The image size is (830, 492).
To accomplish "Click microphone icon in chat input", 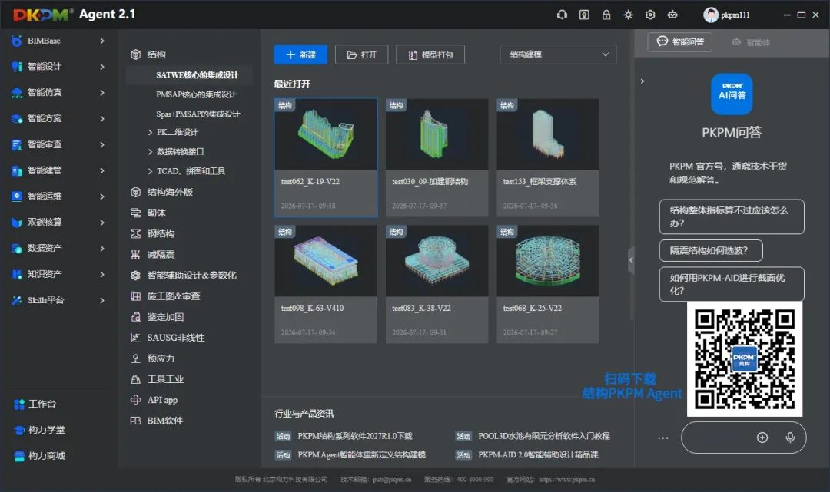I will (790, 438).
